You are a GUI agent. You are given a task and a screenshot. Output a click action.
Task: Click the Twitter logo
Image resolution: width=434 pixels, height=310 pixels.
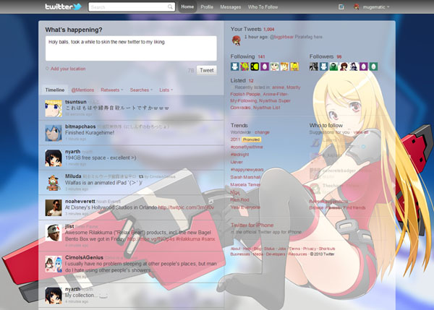(64, 7)
